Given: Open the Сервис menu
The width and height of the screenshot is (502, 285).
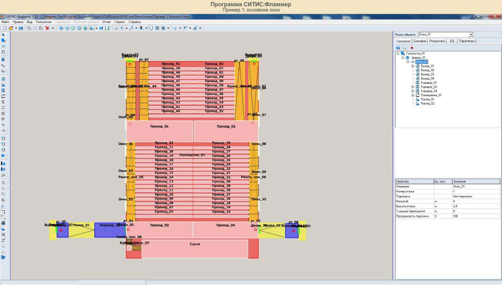Looking at the screenshot, I should point(120,22).
